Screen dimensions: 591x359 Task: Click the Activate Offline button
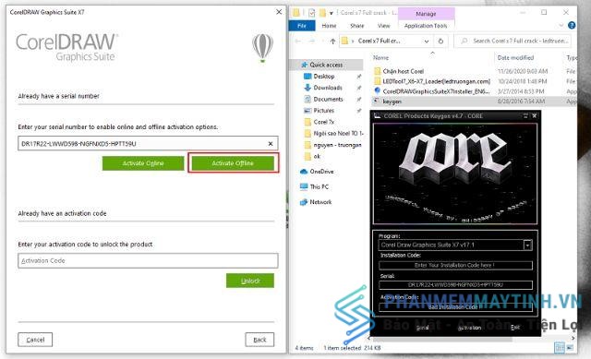233,163
